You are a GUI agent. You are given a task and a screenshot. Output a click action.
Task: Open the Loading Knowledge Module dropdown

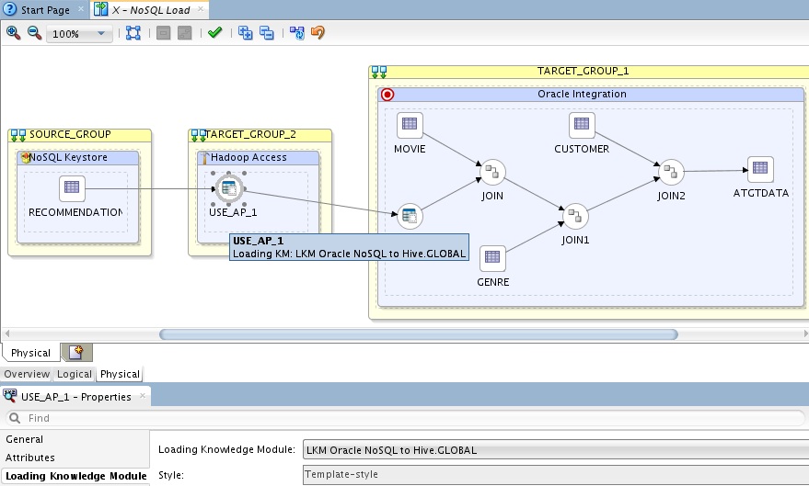pyautogui.click(x=555, y=450)
